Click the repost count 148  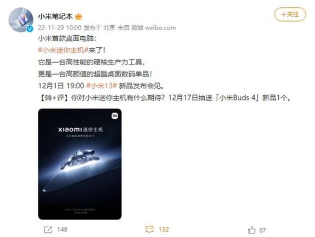pos(62,230)
